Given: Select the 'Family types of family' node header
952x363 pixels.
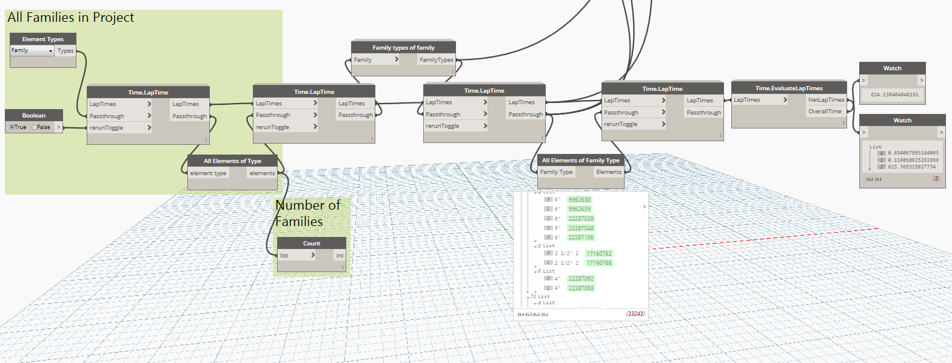Looking at the screenshot, I should pos(403,48).
